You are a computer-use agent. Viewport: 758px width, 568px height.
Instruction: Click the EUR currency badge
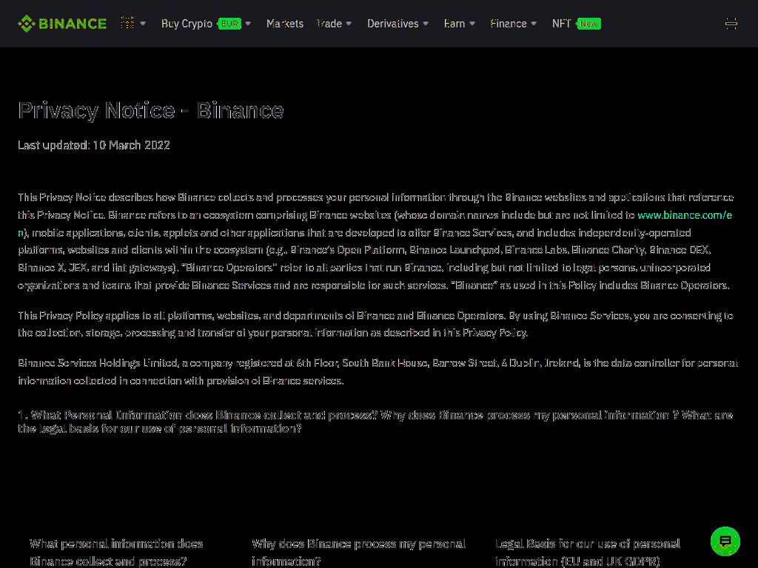(x=229, y=24)
